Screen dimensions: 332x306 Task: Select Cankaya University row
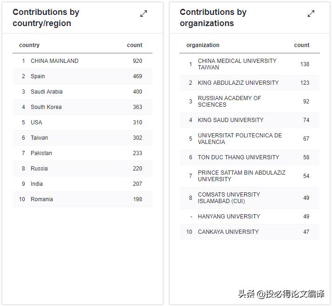pyautogui.click(x=228, y=232)
